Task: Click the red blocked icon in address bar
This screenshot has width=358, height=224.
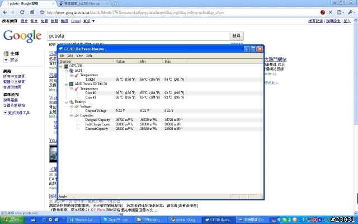Action: point(323,12)
